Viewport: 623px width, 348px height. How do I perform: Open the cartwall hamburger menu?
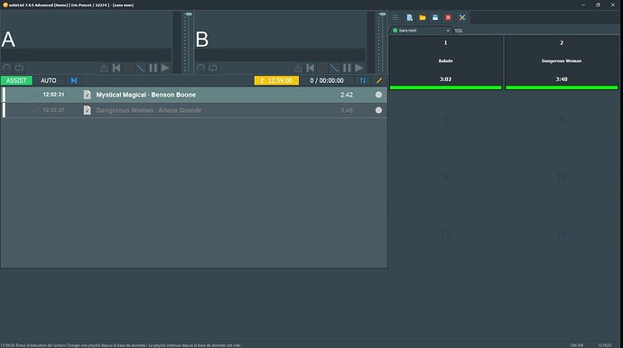(395, 17)
